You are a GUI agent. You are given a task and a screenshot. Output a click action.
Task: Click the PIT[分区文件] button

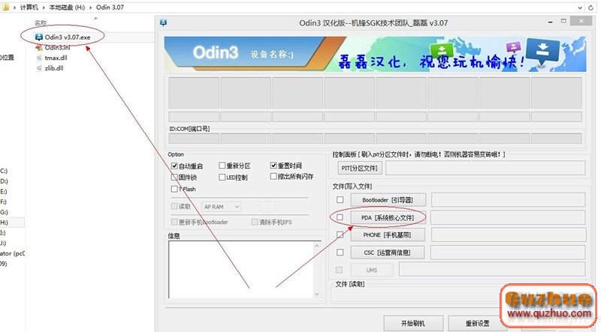click(x=360, y=168)
